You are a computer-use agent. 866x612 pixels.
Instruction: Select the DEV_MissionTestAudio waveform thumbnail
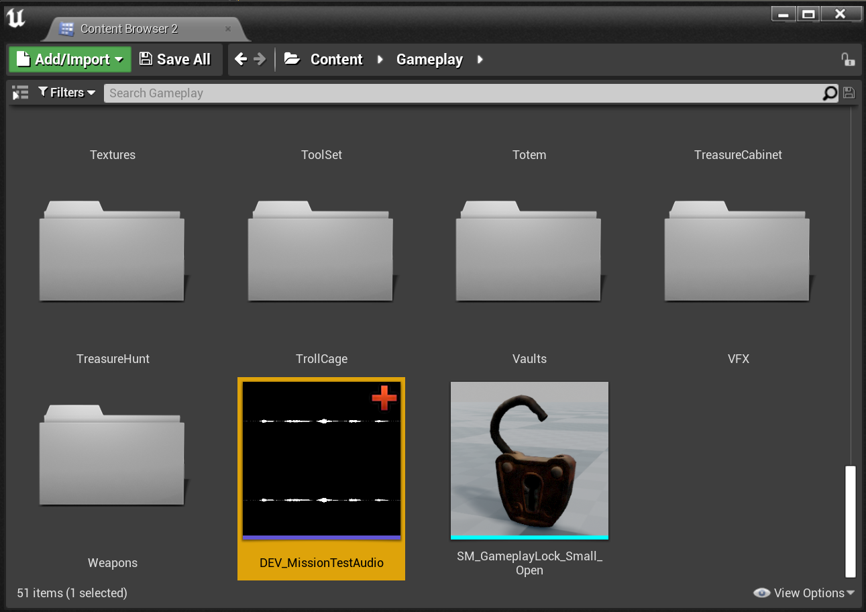(x=321, y=460)
